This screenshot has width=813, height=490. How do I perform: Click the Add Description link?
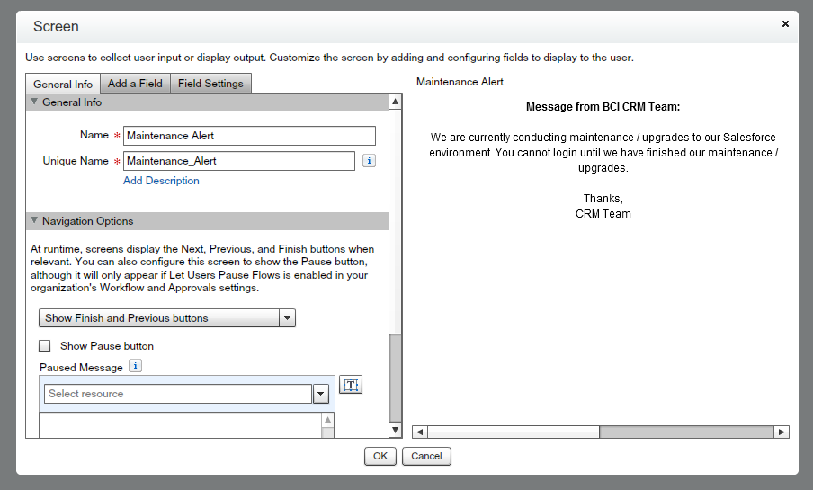(161, 181)
